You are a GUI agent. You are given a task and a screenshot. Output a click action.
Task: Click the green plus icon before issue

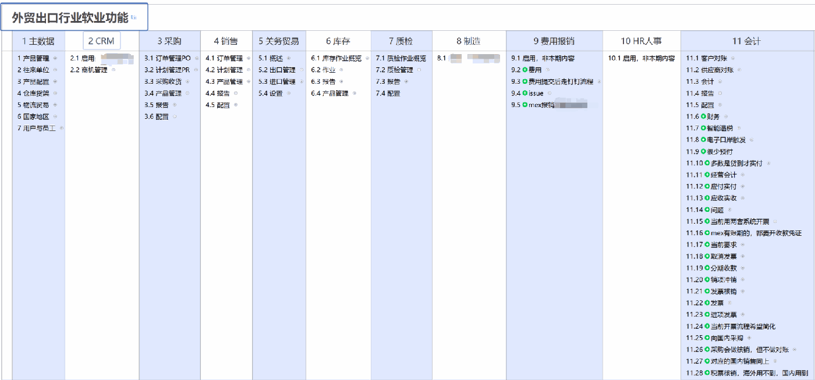coord(525,93)
